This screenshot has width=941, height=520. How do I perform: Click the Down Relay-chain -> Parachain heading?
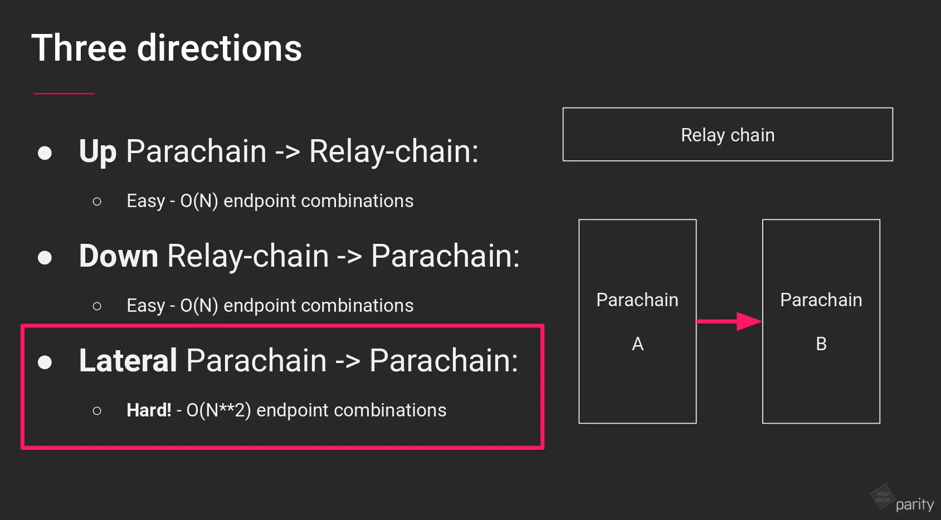point(299,256)
